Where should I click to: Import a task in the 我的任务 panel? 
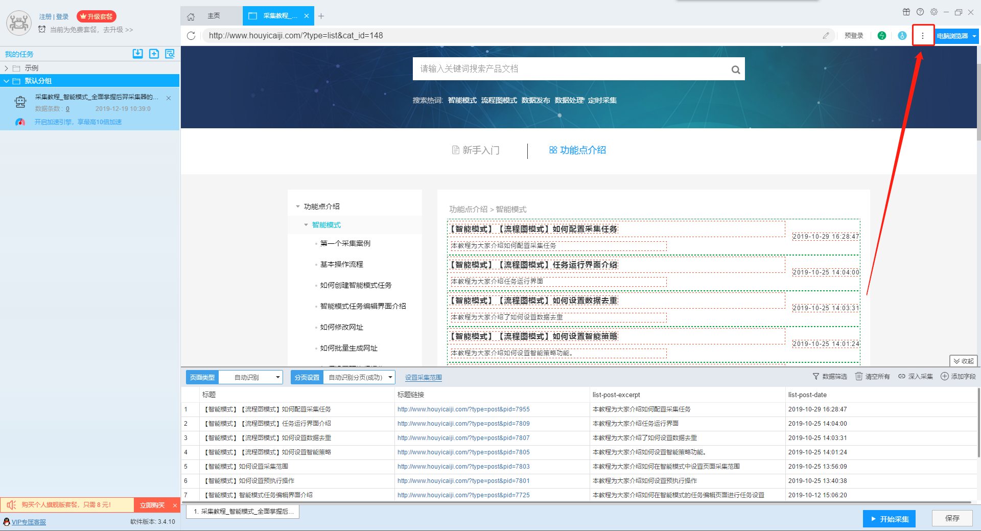[137, 54]
